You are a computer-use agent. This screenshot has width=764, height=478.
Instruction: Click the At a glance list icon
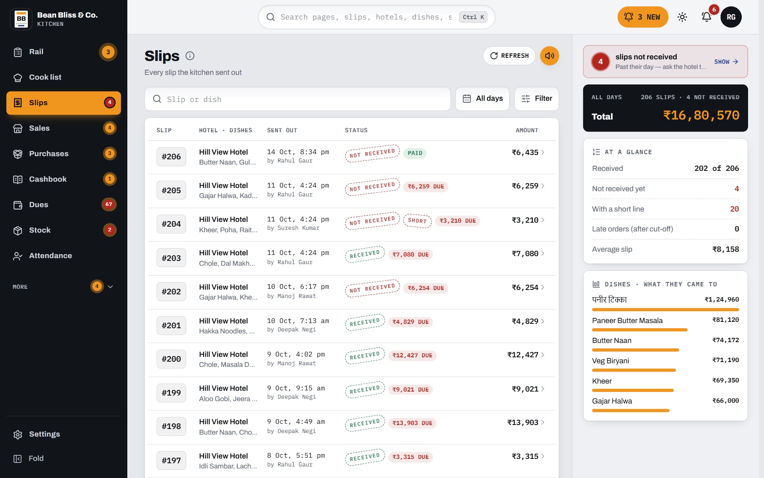596,152
